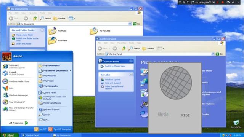Open Set Program Access and Defaults
Image resolution: width=244 pixels, height=137 pixels.
[x=52, y=98]
